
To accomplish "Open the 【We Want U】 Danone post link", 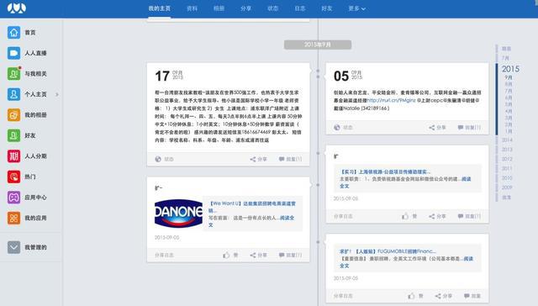I will pos(252,207).
